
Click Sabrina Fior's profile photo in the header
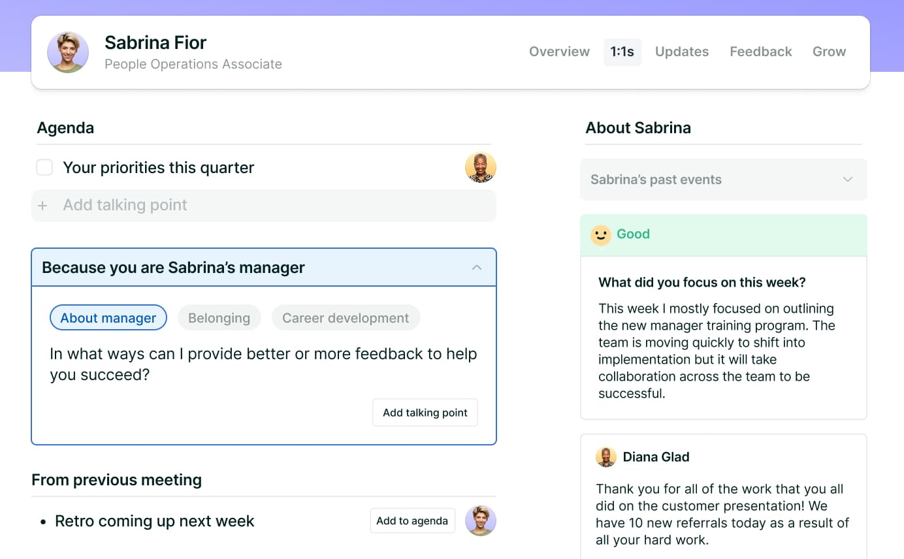tap(68, 52)
